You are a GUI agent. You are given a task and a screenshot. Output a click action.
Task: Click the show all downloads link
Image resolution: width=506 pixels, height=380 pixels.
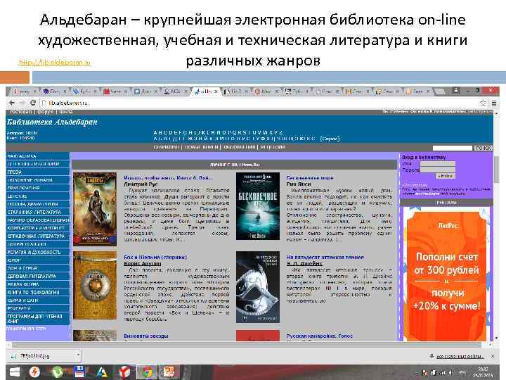[460, 356]
